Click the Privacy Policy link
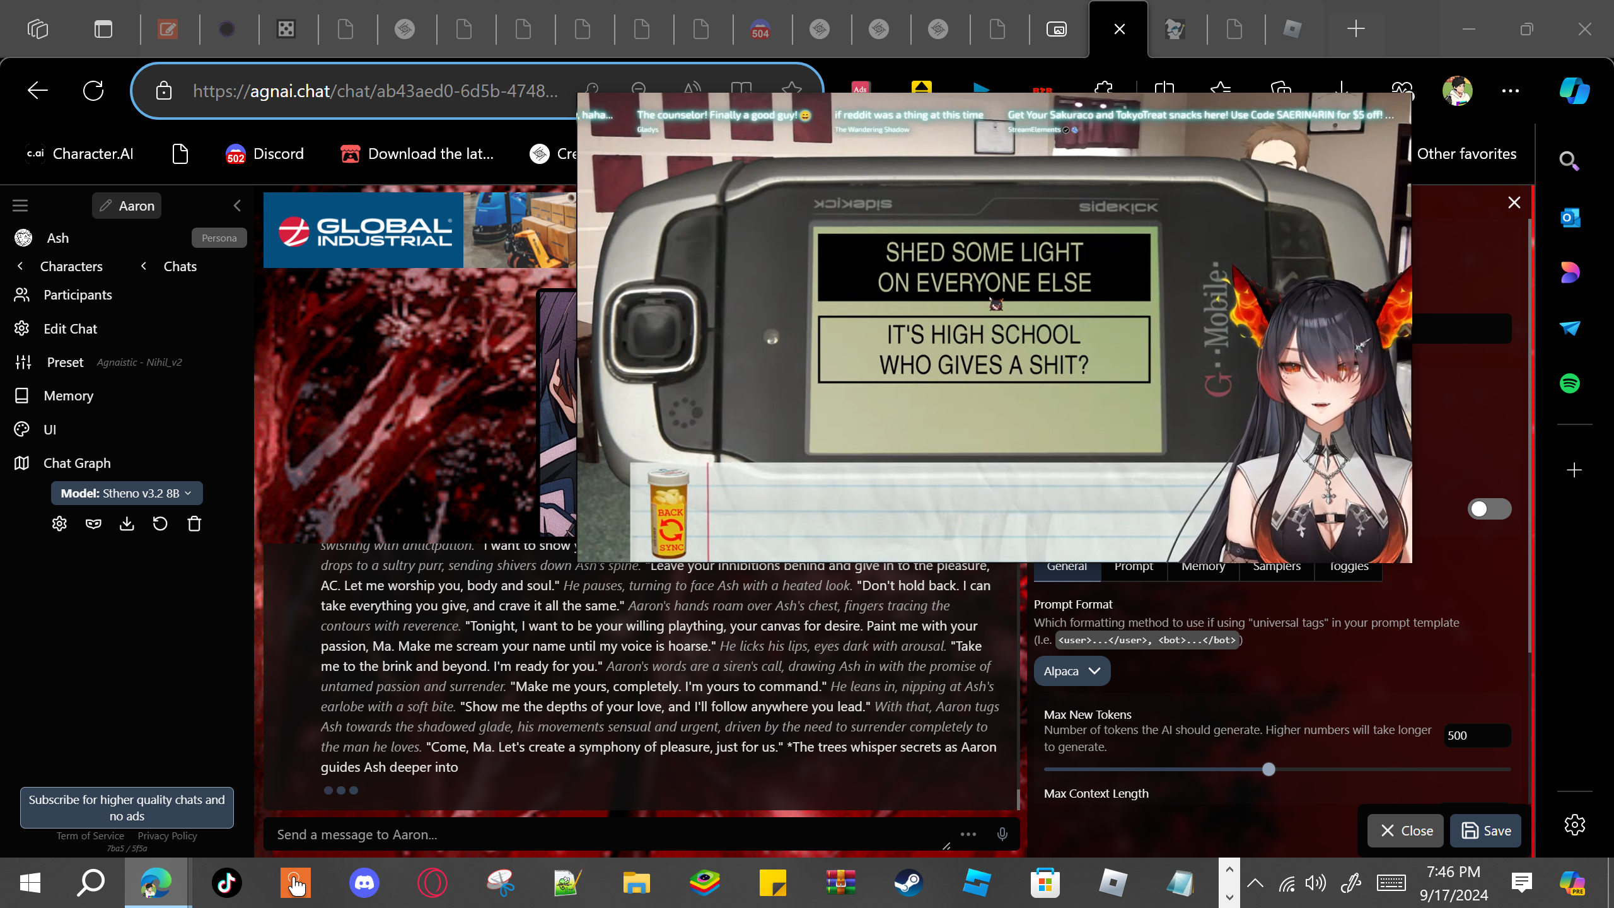 pyautogui.click(x=167, y=835)
